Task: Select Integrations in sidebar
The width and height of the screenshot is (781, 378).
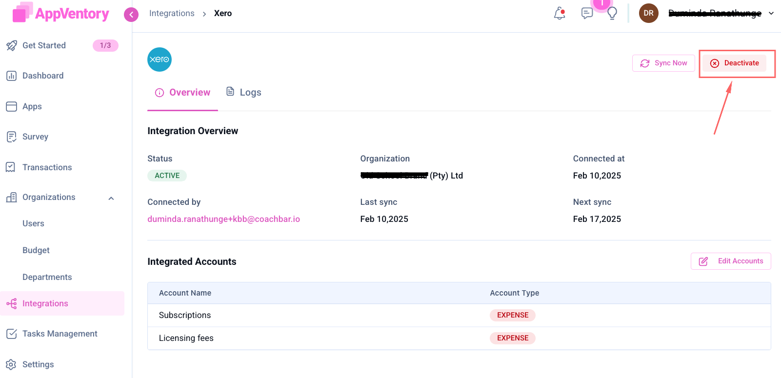Action: pos(62,303)
